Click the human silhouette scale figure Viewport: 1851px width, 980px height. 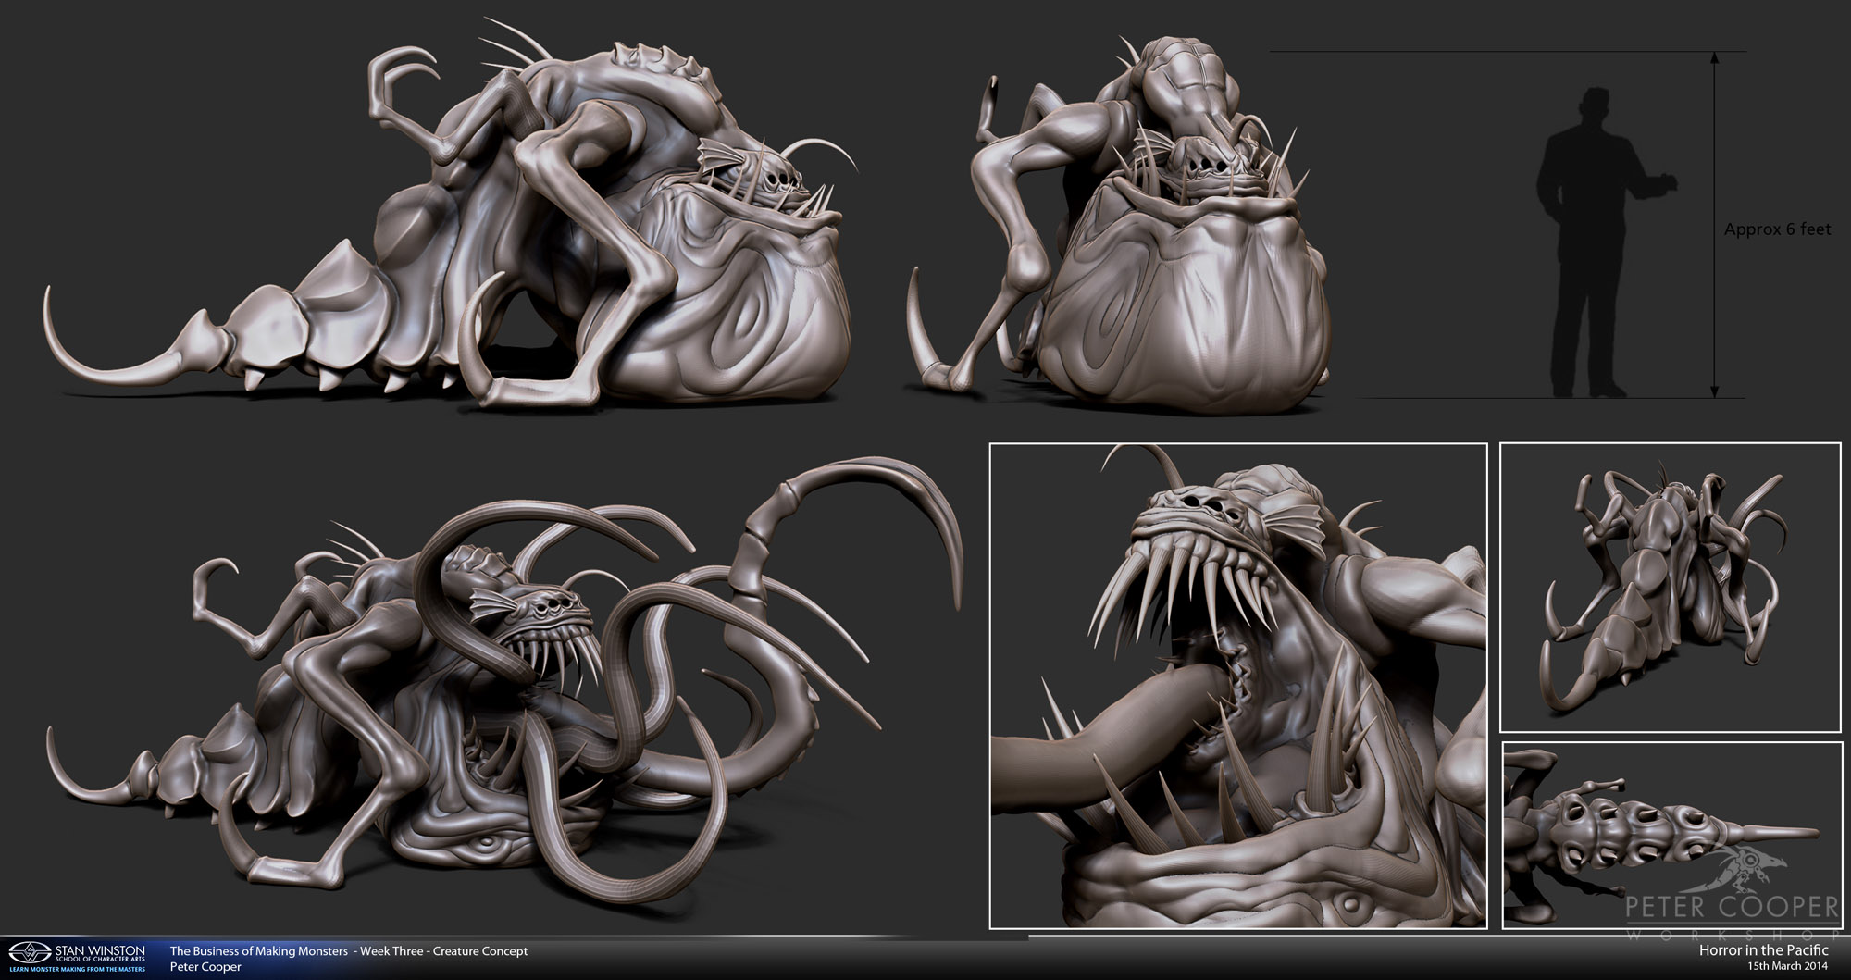[x=1604, y=242]
